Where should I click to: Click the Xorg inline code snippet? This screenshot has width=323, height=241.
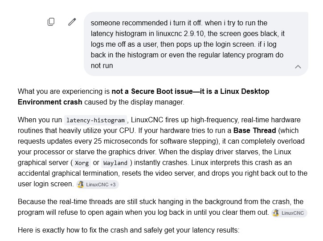point(82,163)
